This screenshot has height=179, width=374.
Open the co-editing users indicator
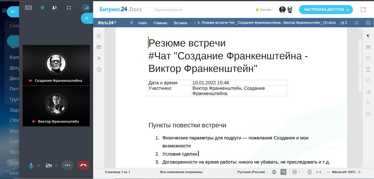click(344, 23)
